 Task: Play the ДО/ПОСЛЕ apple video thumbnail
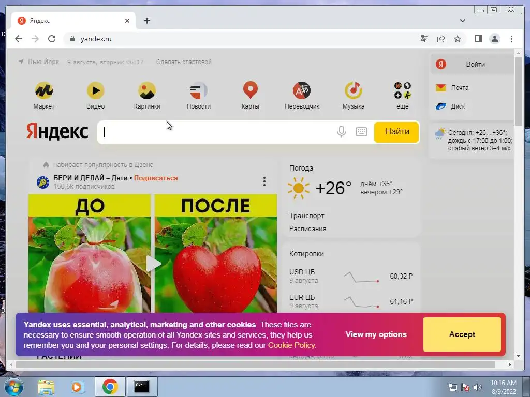click(153, 264)
